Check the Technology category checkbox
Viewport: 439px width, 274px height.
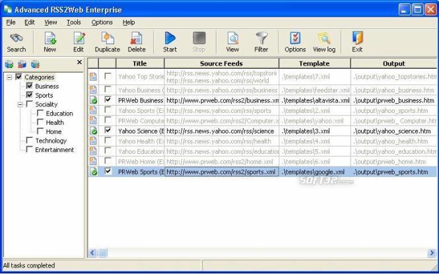30,140
